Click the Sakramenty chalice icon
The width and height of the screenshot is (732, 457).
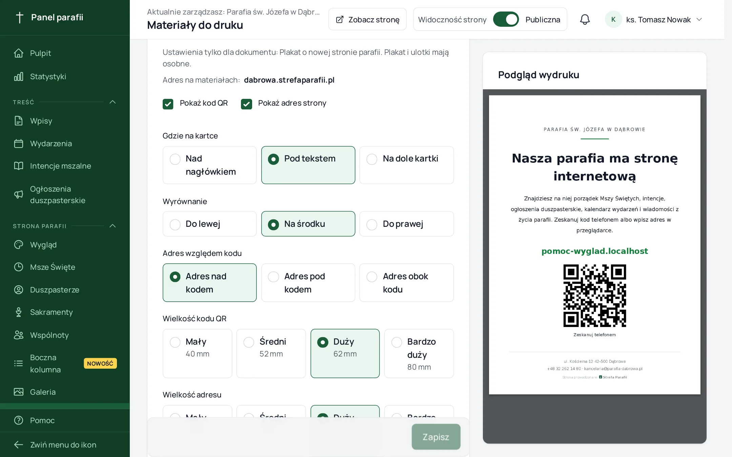19,312
